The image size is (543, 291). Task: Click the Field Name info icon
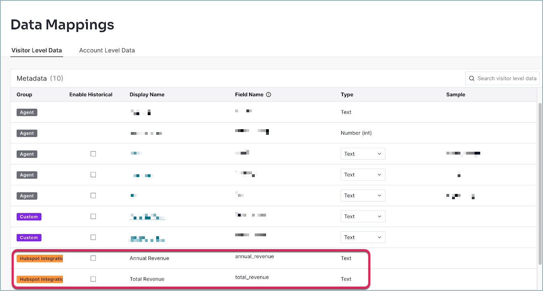tap(268, 95)
